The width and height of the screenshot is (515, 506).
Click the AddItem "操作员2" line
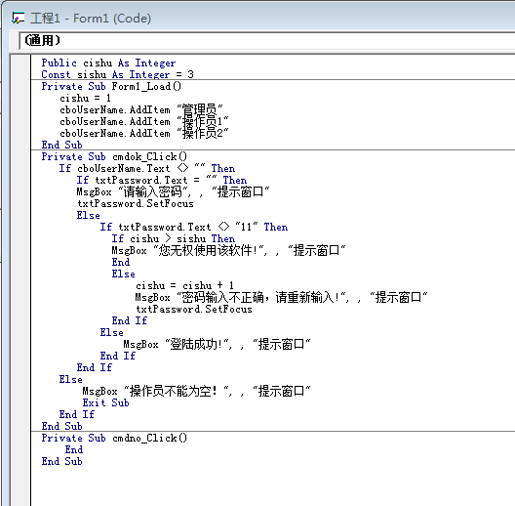point(143,133)
